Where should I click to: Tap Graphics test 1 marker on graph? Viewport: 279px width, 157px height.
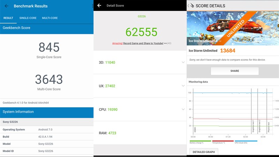click(253, 126)
